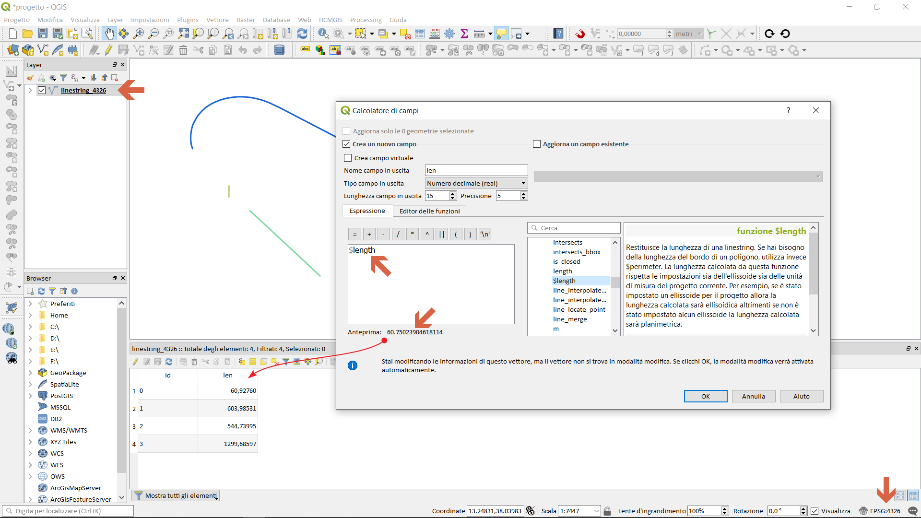The image size is (921, 518).
Task: Click the Save Project floppy icon
Action: tap(43, 34)
